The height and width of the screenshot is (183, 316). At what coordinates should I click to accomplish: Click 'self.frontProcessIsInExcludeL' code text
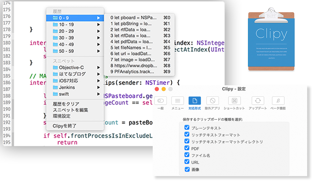tap(103, 136)
